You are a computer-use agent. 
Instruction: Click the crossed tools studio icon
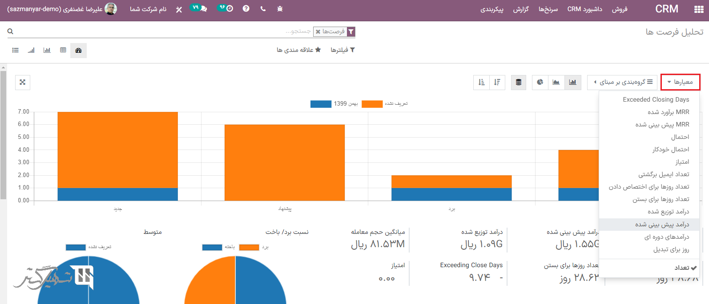point(179,9)
